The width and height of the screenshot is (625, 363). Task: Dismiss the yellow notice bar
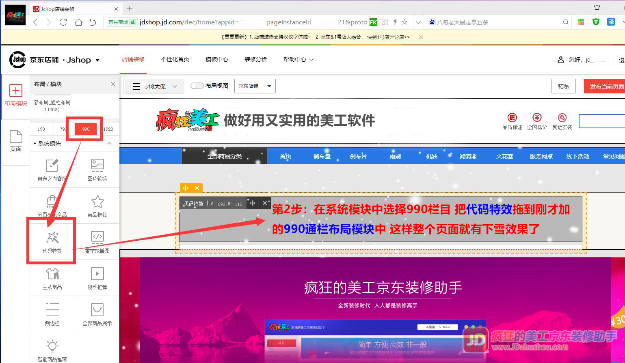click(421, 37)
